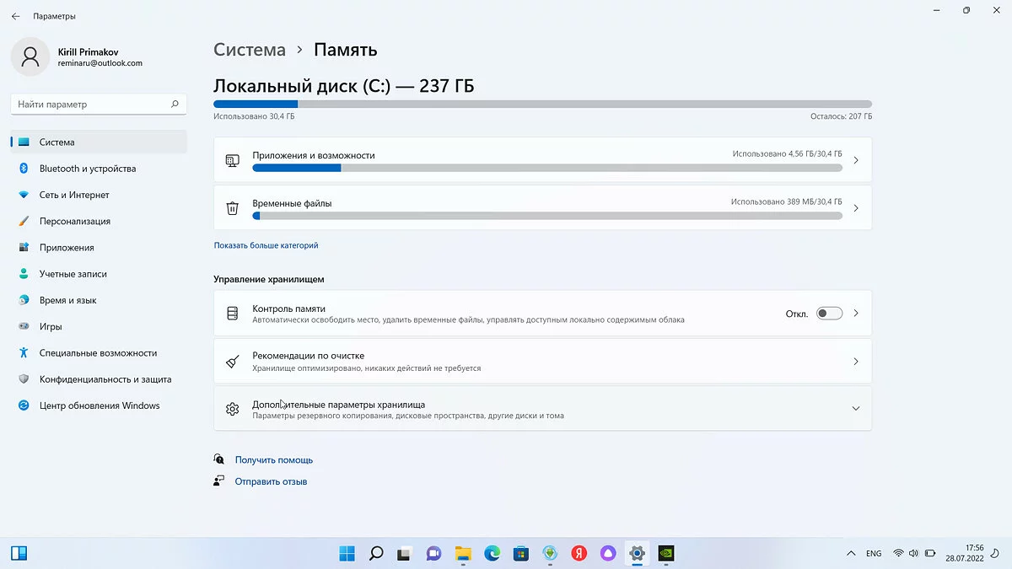Click the user avatar icon
Screen dimensions: 1012x569
(30, 56)
